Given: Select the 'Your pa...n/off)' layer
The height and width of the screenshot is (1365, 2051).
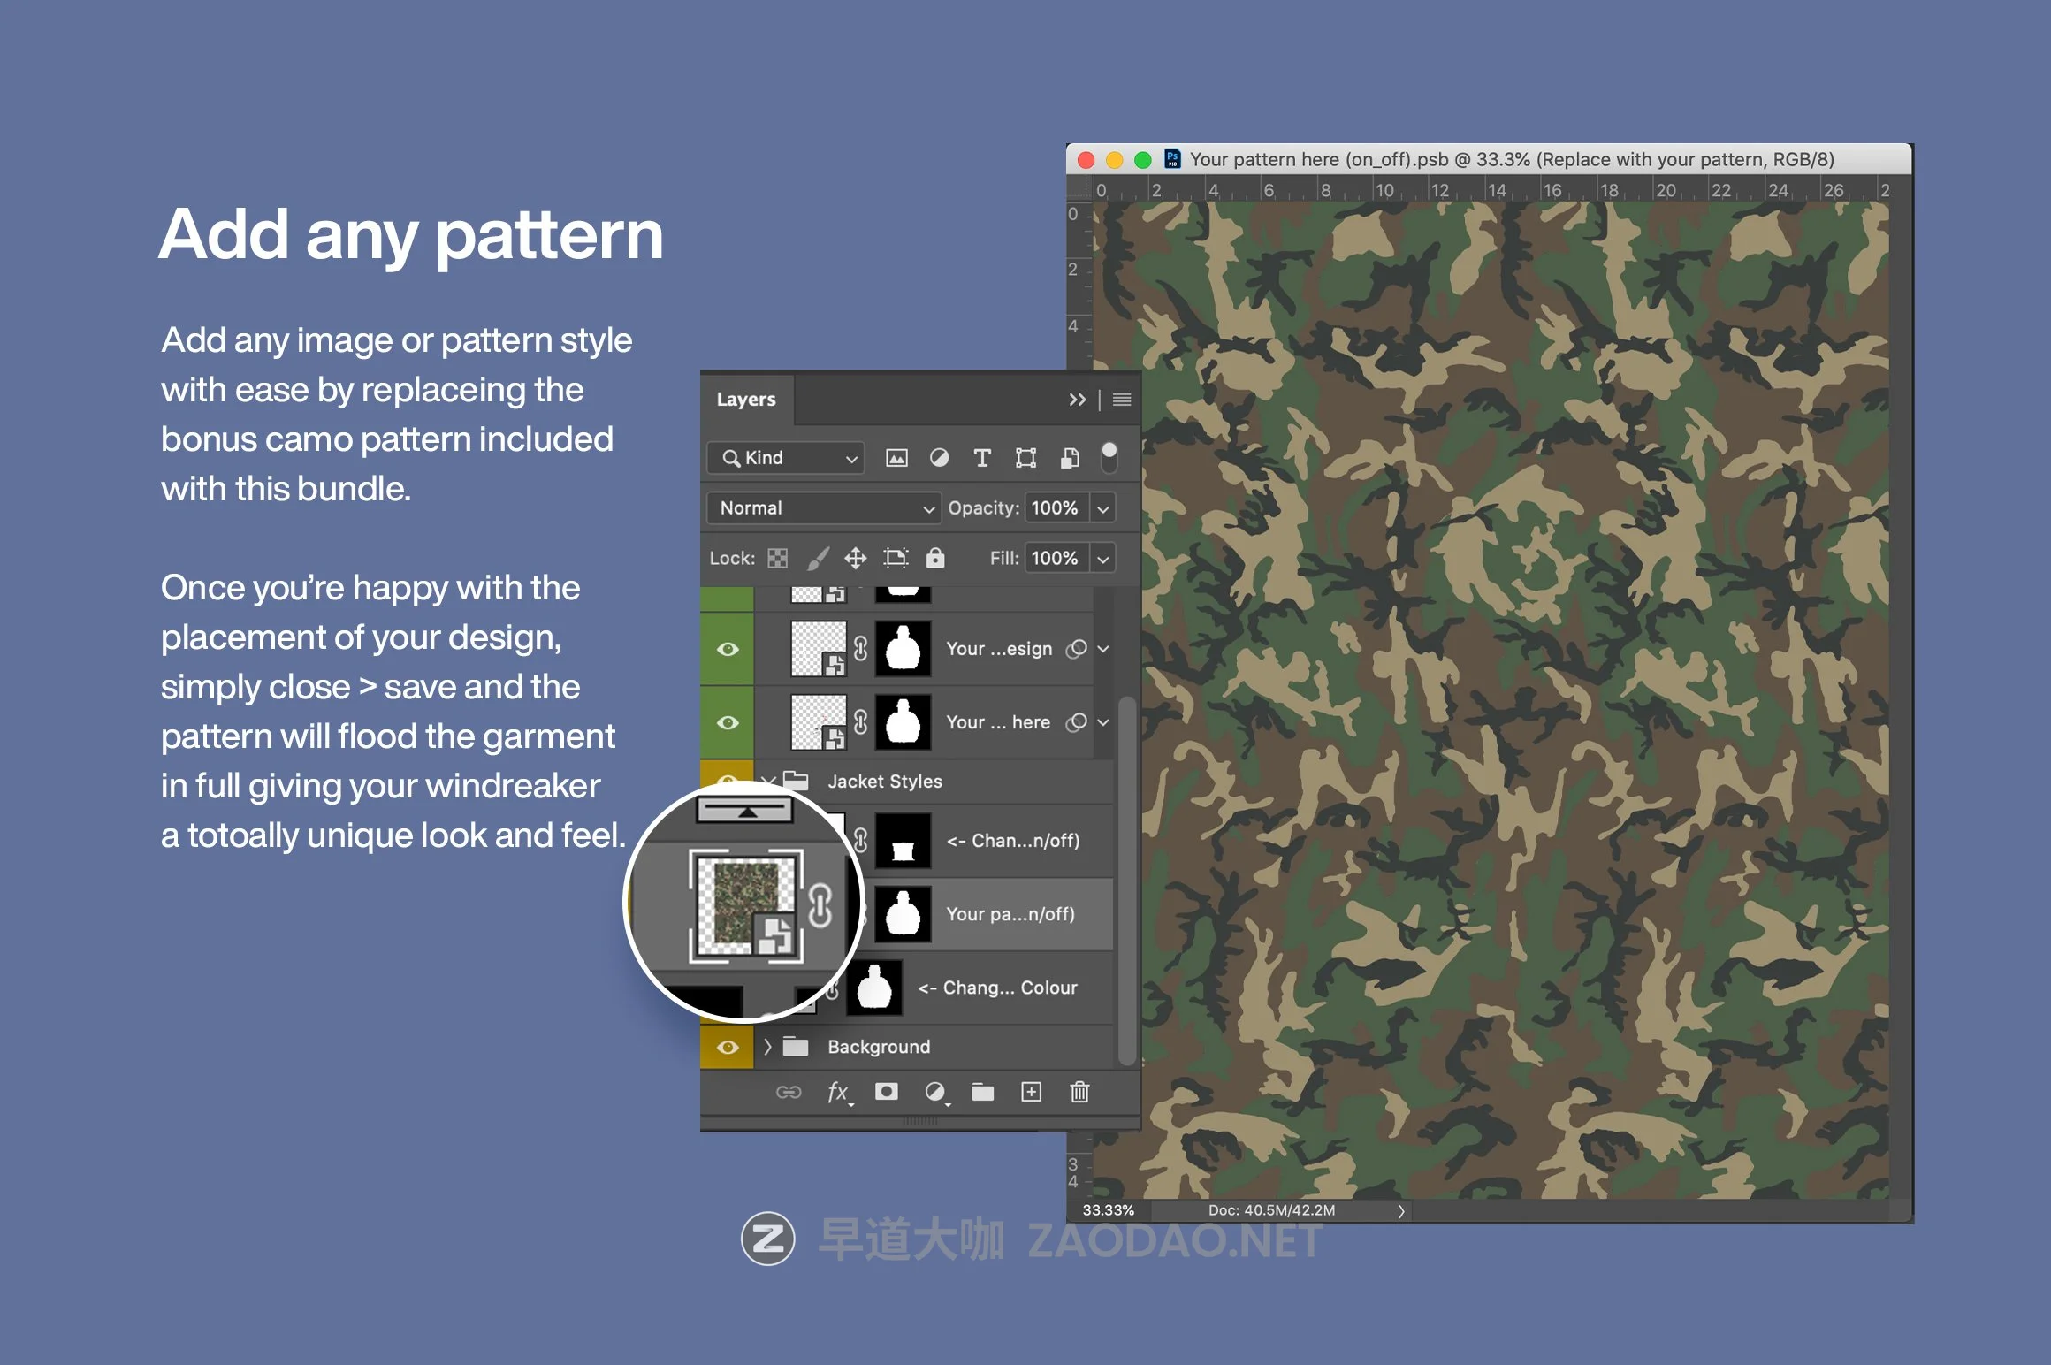Looking at the screenshot, I should 1010,914.
